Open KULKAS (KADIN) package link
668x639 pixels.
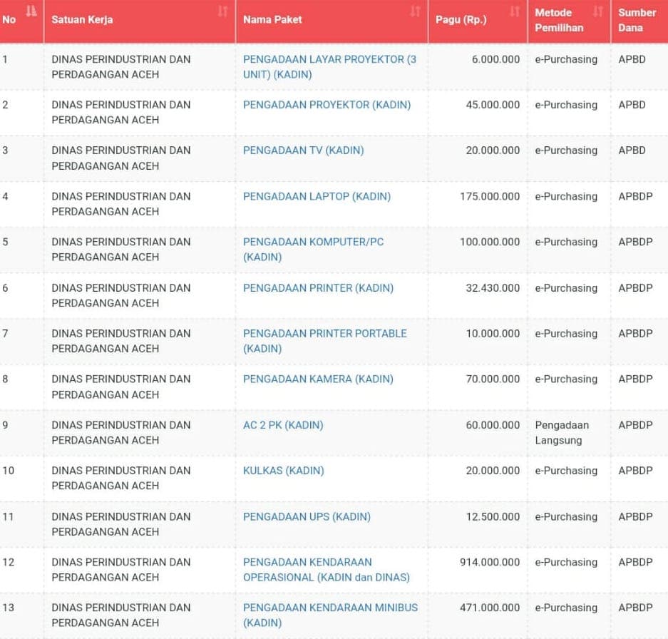point(283,471)
